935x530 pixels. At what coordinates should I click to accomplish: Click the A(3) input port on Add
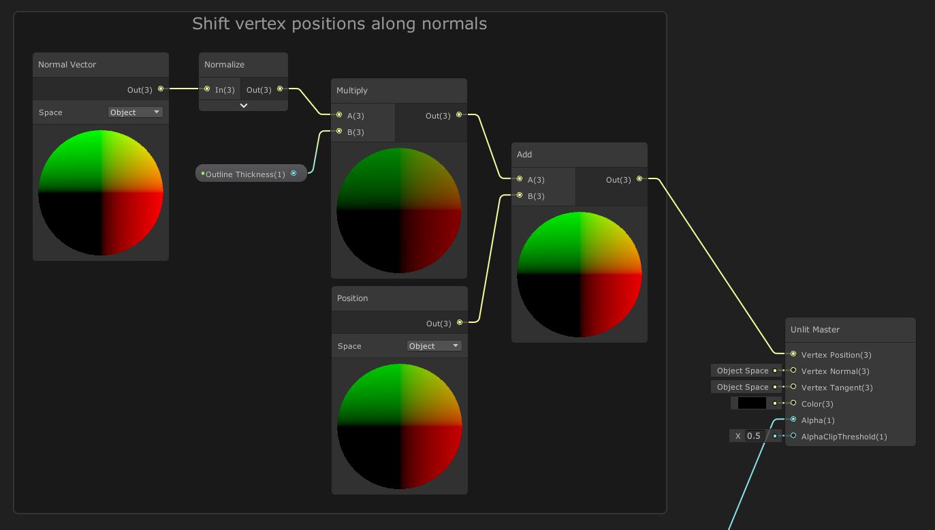click(520, 180)
